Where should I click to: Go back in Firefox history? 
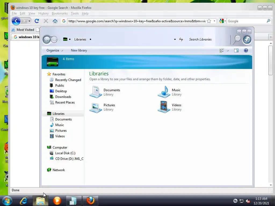coord(16,21)
